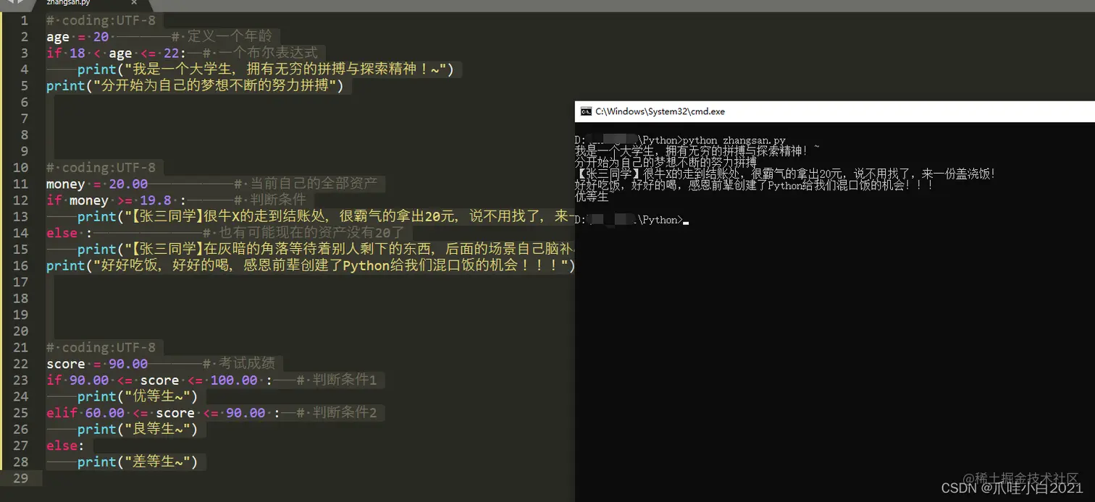Click the '我是一个大学生' output line in cmd
1095x502 pixels.
[697, 150]
